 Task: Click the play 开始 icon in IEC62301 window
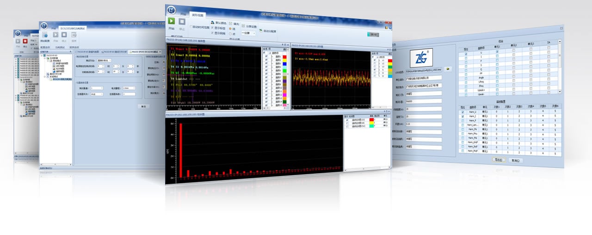[x=55, y=35]
